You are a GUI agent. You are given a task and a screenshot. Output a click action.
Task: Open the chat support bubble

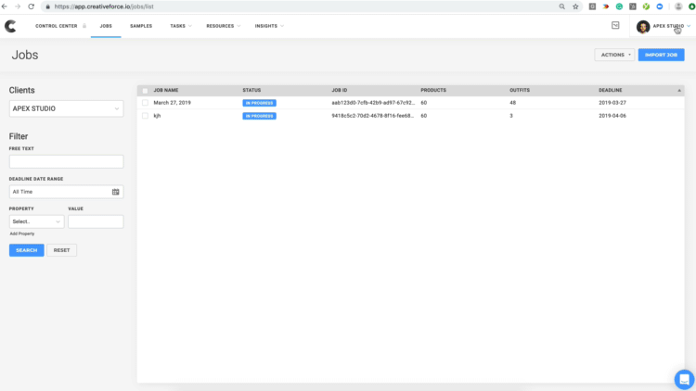(x=683, y=379)
